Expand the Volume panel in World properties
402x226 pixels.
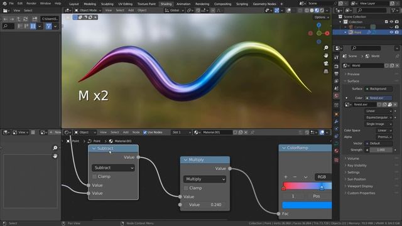tap(353, 158)
